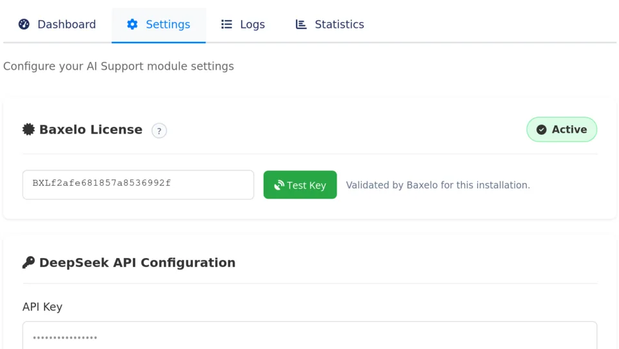Click the 'DeepSeek API Configuration' heading

137,263
